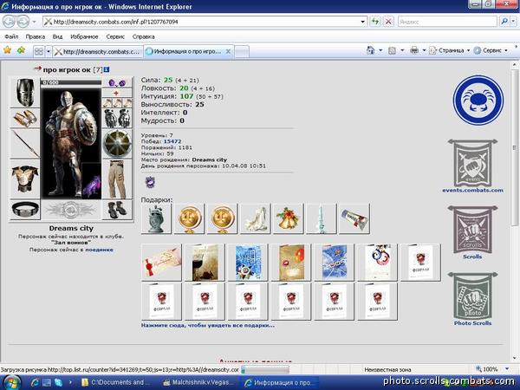Switch to C:\Documents and... taskbar item

click(x=117, y=382)
